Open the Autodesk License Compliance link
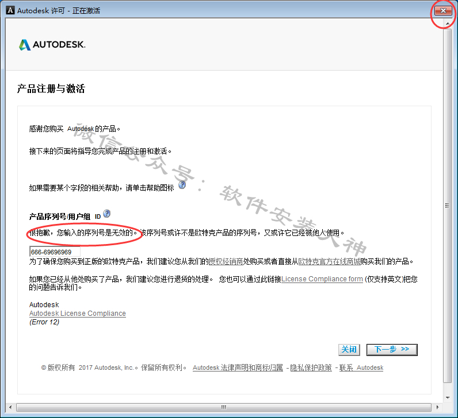The height and width of the screenshot is (418, 458). [78, 313]
